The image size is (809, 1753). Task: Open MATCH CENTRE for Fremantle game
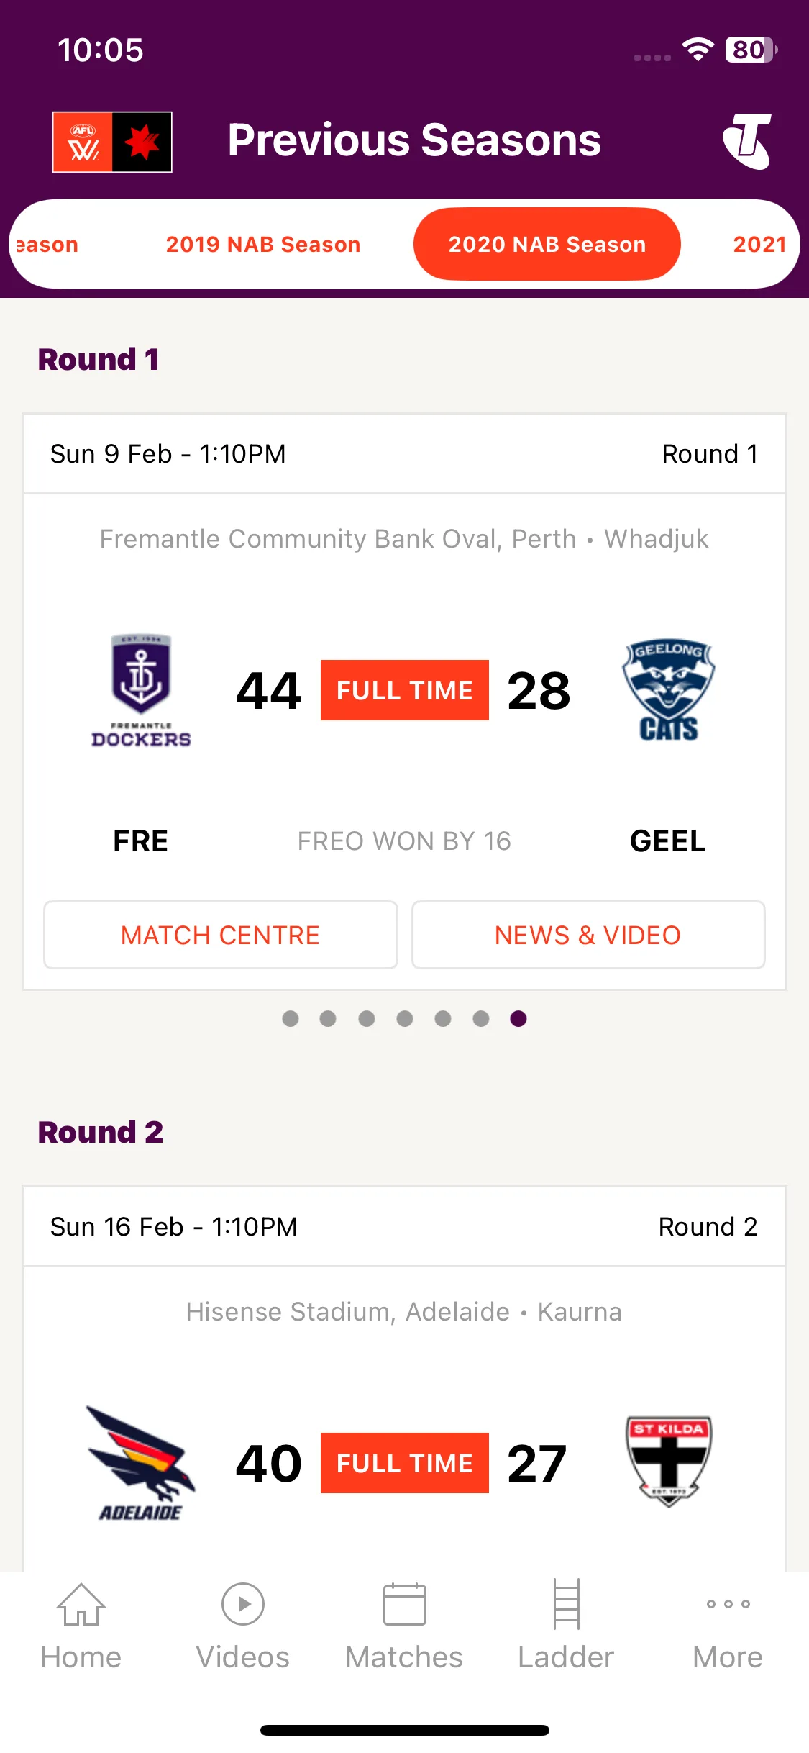coord(221,935)
